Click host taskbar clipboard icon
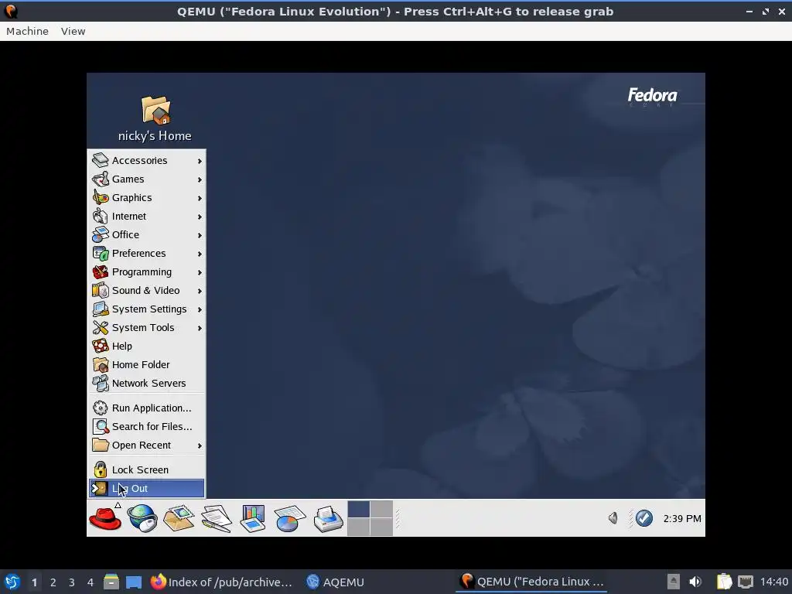Viewport: 792px width, 594px height. [x=724, y=582]
